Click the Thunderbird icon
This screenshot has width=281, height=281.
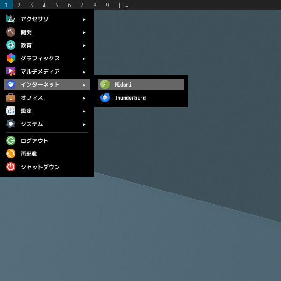[105, 97]
